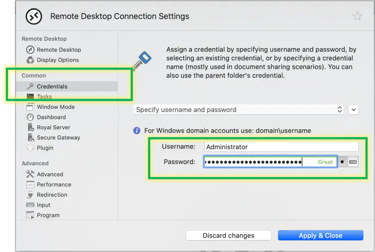
Task: Go to the Performance page
Action: point(54,185)
